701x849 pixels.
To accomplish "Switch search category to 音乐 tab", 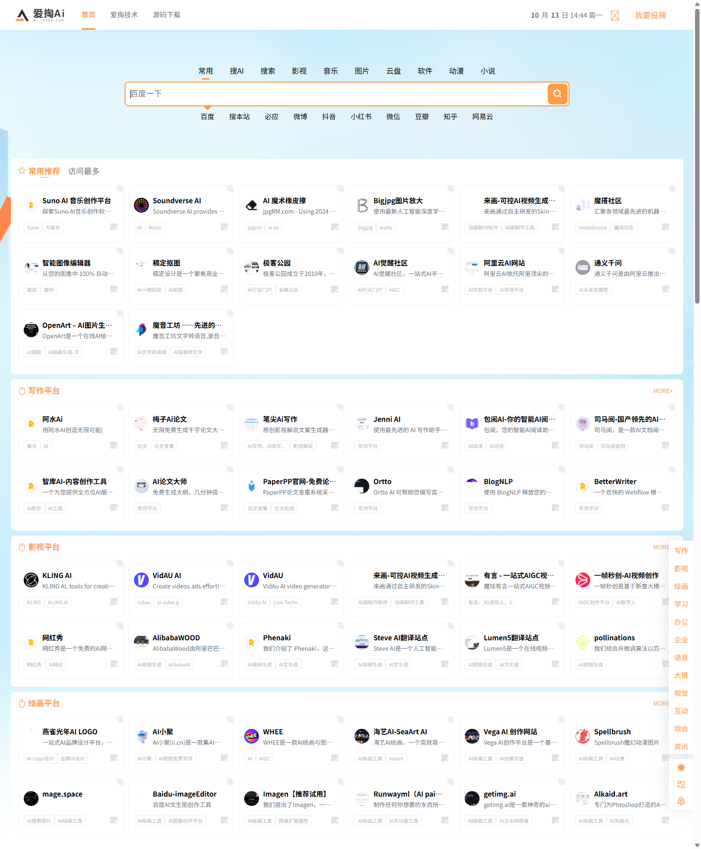I will tap(331, 71).
